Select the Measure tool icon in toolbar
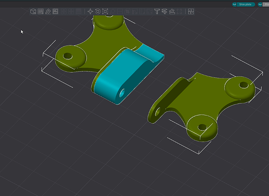 tap(172, 11)
